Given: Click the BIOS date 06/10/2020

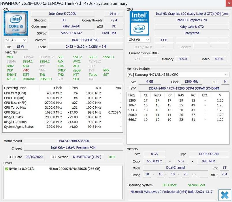Looking at the screenshot, I should (x=34, y=157).
